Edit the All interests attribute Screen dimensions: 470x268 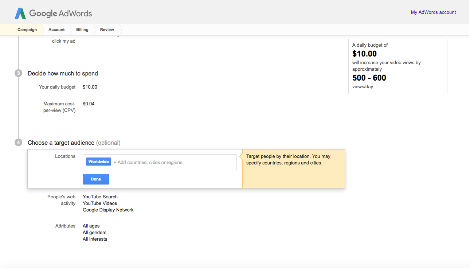tap(95, 239)
